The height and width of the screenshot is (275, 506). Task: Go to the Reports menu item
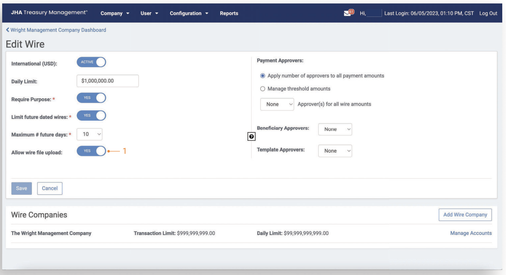tap(229, 13)
